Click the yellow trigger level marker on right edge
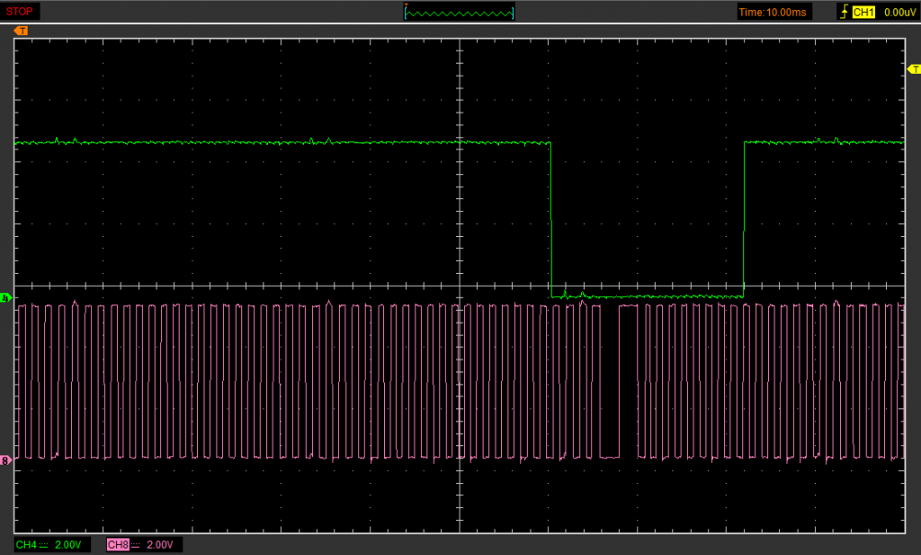 tap(914, 69)
